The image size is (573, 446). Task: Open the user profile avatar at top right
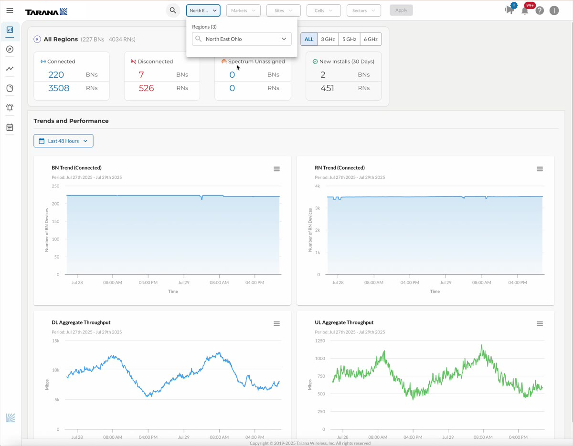point(554,10)
